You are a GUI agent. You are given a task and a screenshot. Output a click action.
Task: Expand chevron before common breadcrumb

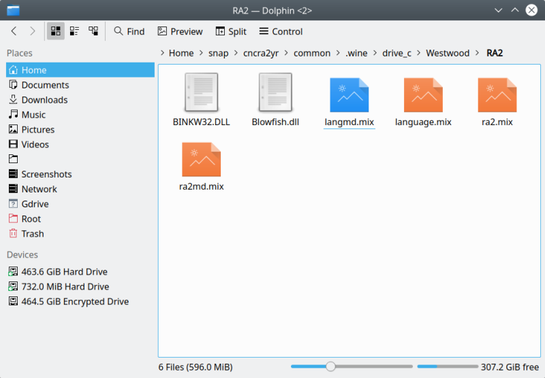[x=286, y=53]
